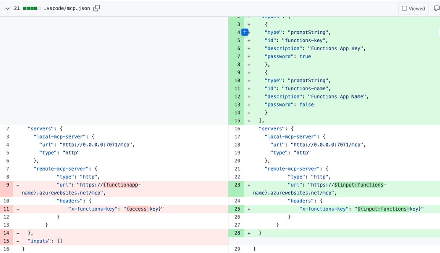Viewport: 440px width, 253px height.
Task: Click the .vscode/mcp.json file name
Action: [67, 8]
